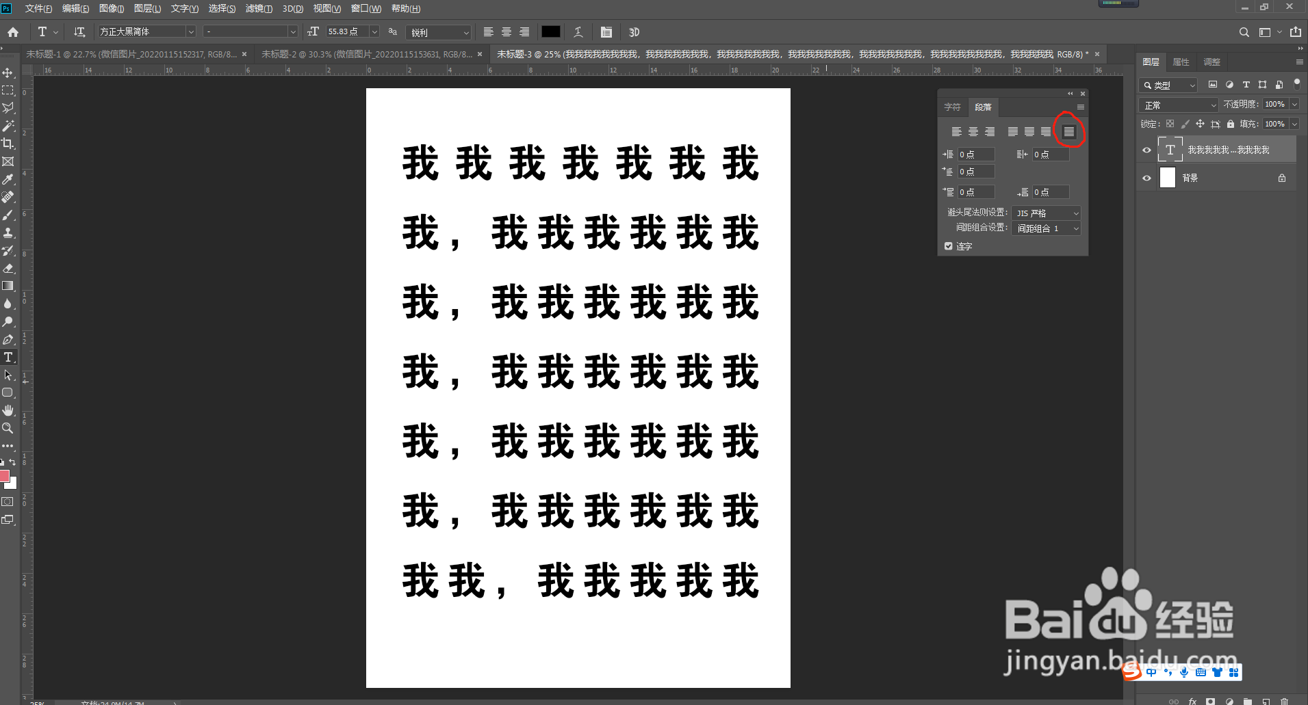The width and height of the screenshot is (1308, 705).
Task: Open the 正常 blend mode dropdown
Action: coord(1179,105)
